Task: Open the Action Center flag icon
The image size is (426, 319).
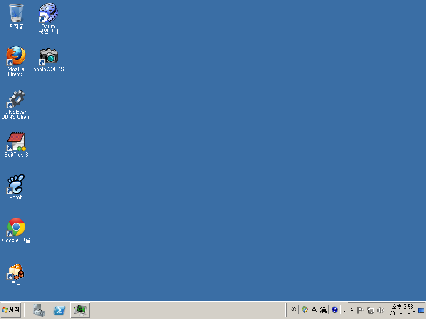Action: (x=360, y=310)
